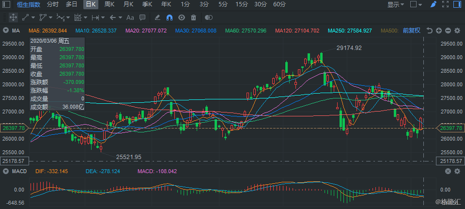Click the DIF: -332.145 value
The width and height of the screenshot is (465, 209).
point(52,171)
